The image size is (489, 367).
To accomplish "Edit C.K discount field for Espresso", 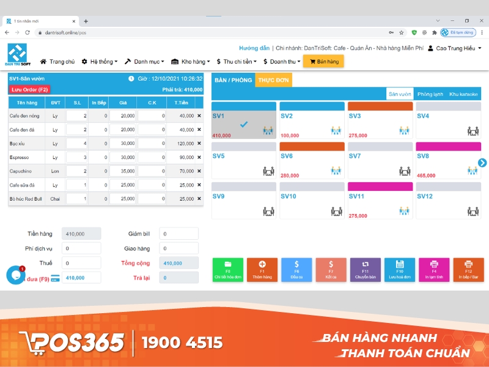I will (x=152, y=157).
